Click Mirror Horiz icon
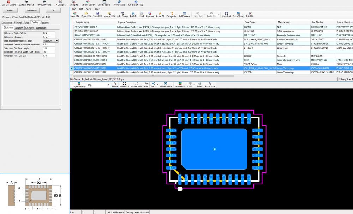Viewport: 353px width, 214px height. [166, 84]
